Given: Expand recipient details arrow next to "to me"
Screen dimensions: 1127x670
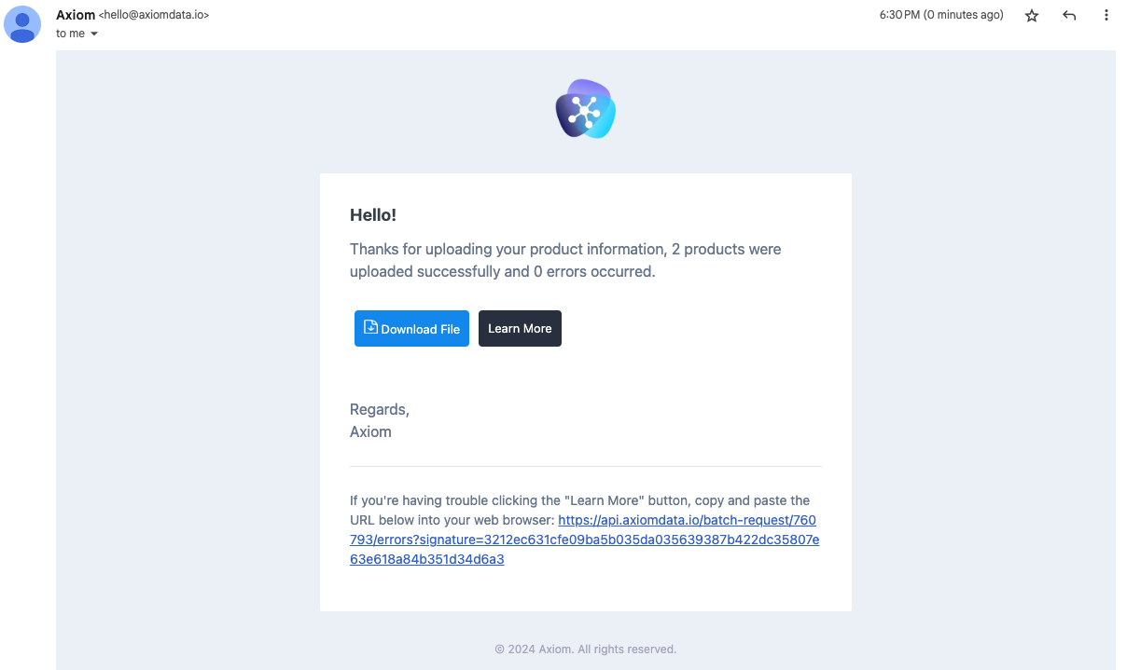Looking at the screenshot, I should [x=94, y=34].
